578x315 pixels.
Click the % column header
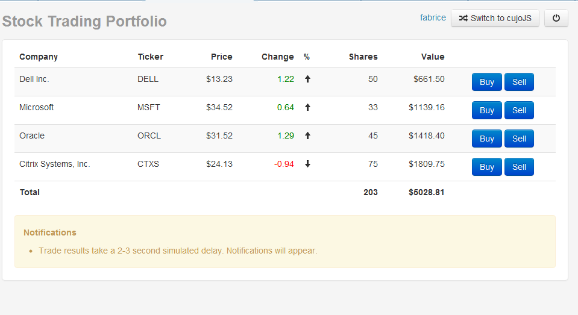point(307,57)
